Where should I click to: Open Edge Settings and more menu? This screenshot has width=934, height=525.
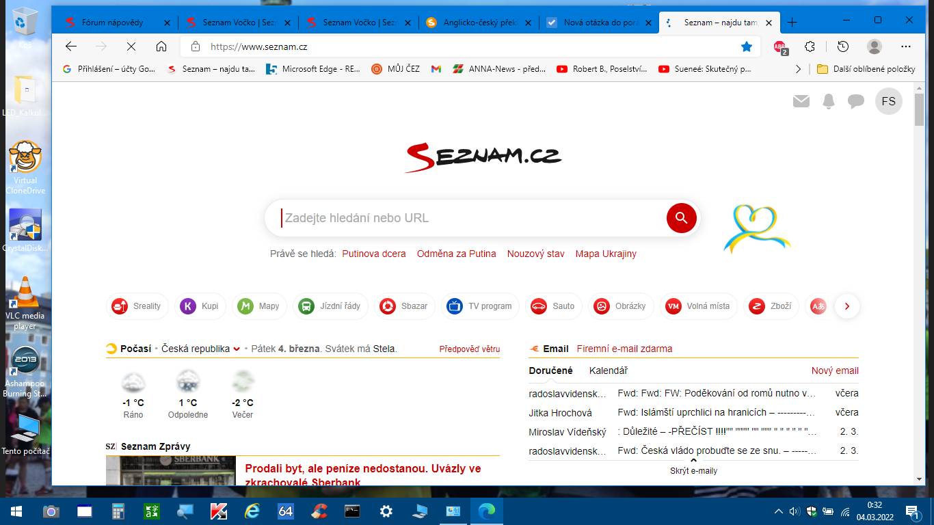[906, 46]
